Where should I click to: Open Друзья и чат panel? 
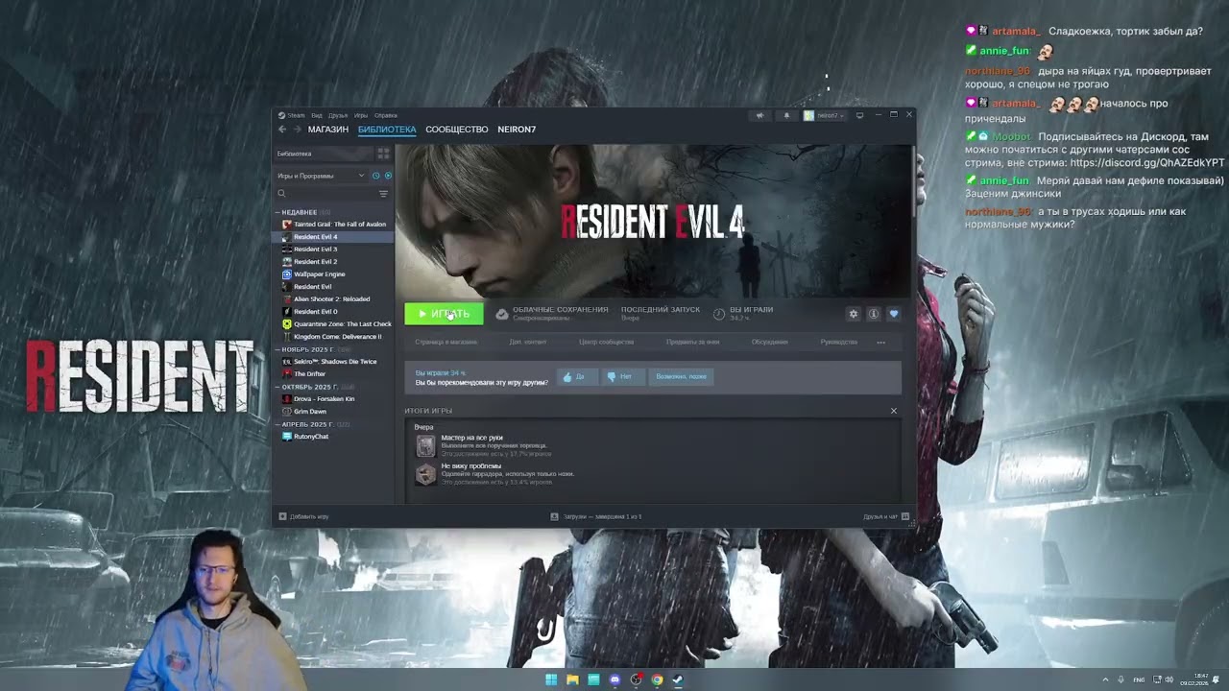click(885, 516)
